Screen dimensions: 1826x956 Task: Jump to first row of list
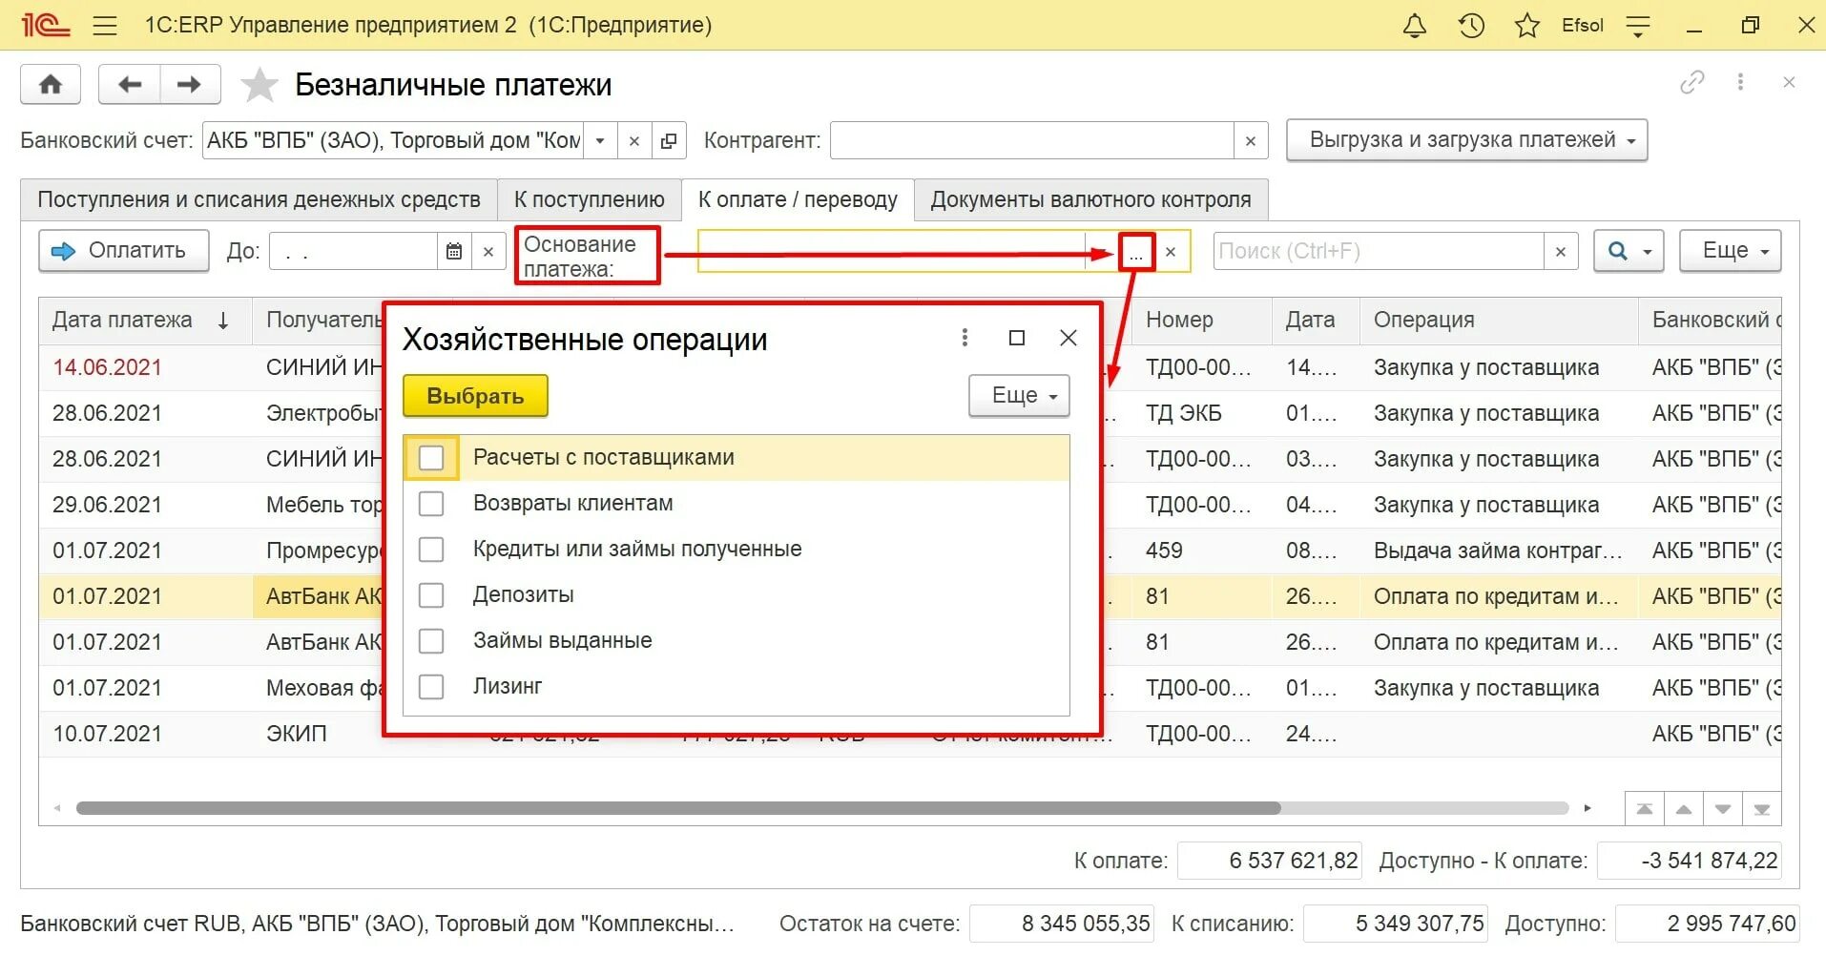click(1645, 809)
